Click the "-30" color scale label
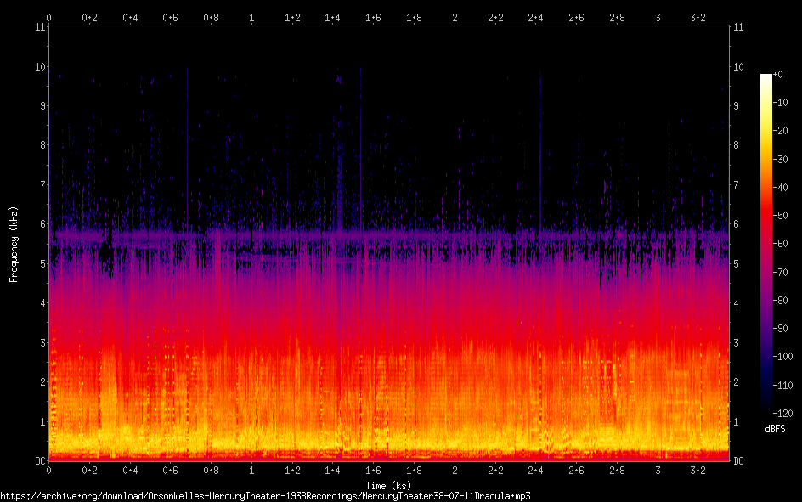Image resolution: width=802 pixels, height=502 pixels. [780, 160]
